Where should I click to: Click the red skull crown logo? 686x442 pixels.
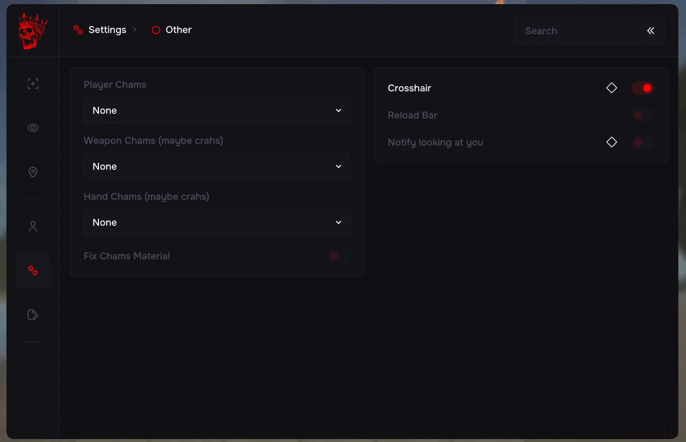pos(33,31)
